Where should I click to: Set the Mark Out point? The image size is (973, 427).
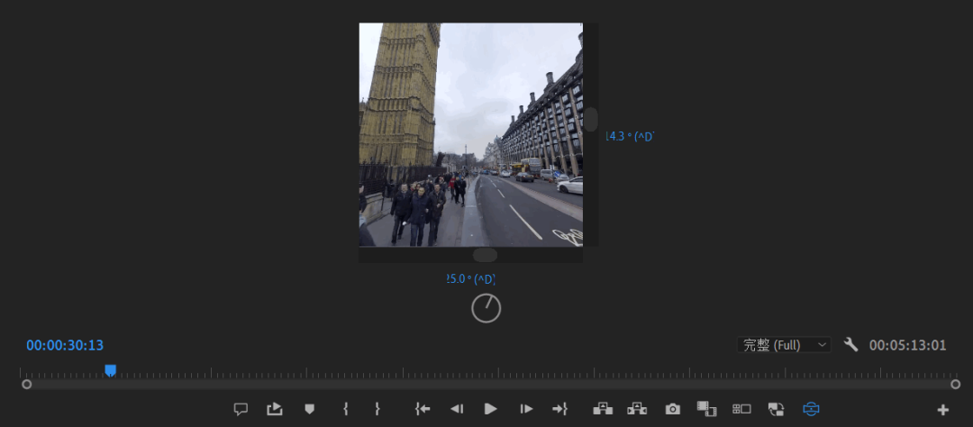tap(377, 409)
